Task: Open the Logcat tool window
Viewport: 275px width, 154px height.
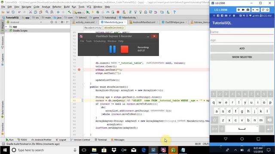Action: pyautogui.click(x=61, y=140)
